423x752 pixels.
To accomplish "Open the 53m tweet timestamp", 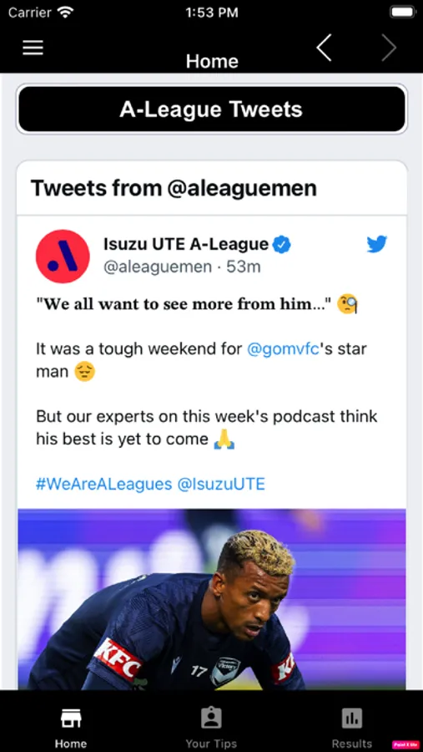I will (x=244, y=267).
